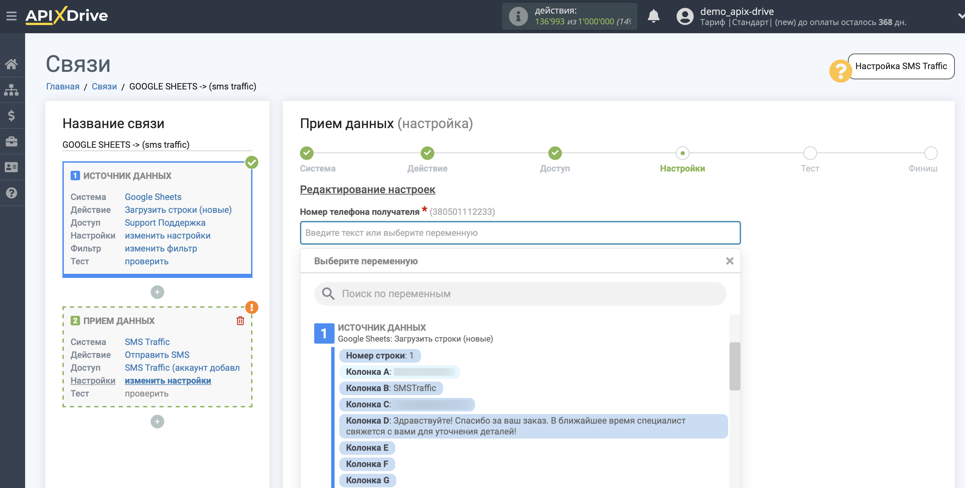Open the billing dollar sidebar icon
The image size is (965, 488).
click(11, 115)
